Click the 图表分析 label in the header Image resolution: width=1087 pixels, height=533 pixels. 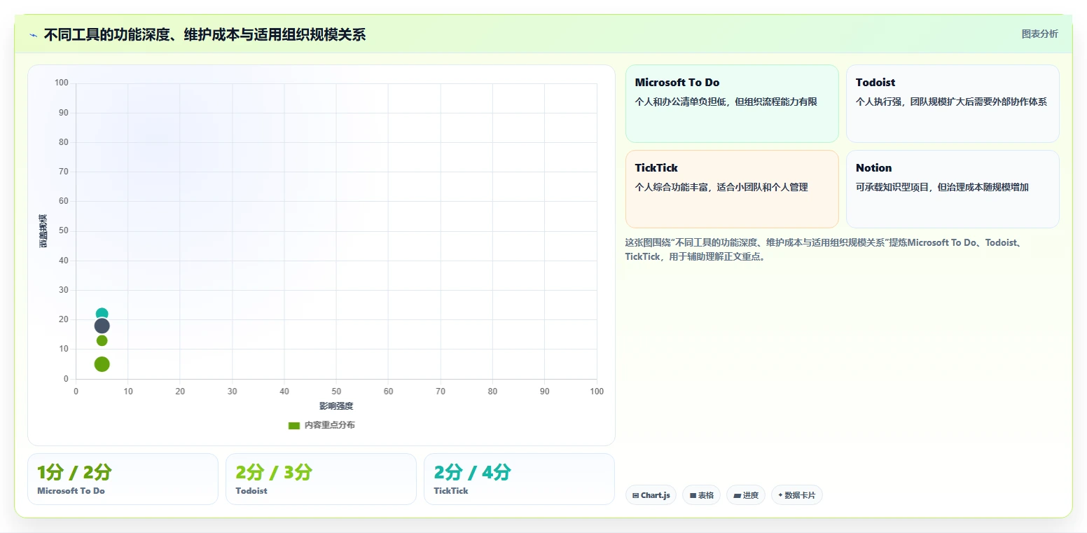point(1039,34)
